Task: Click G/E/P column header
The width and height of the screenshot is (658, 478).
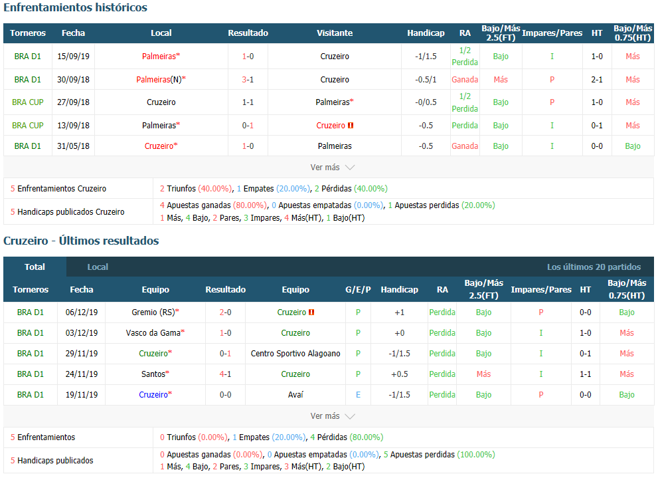Action: pos(358,289)
